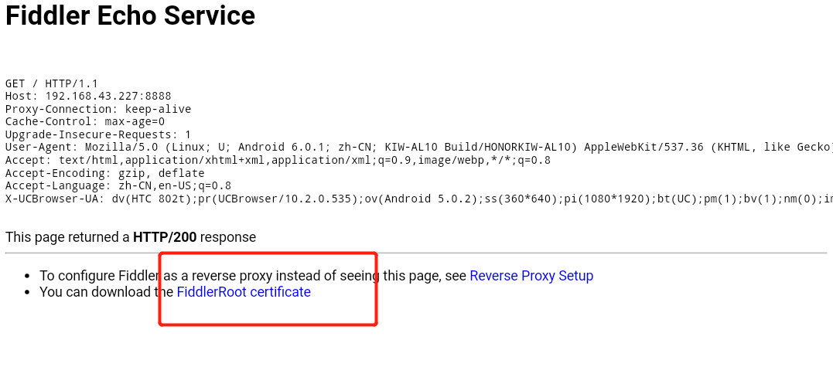This screenshot has width=833, height=367.
Task: Click the Upgrade-Insecure-Requests header line
Action: click(98, 134)
